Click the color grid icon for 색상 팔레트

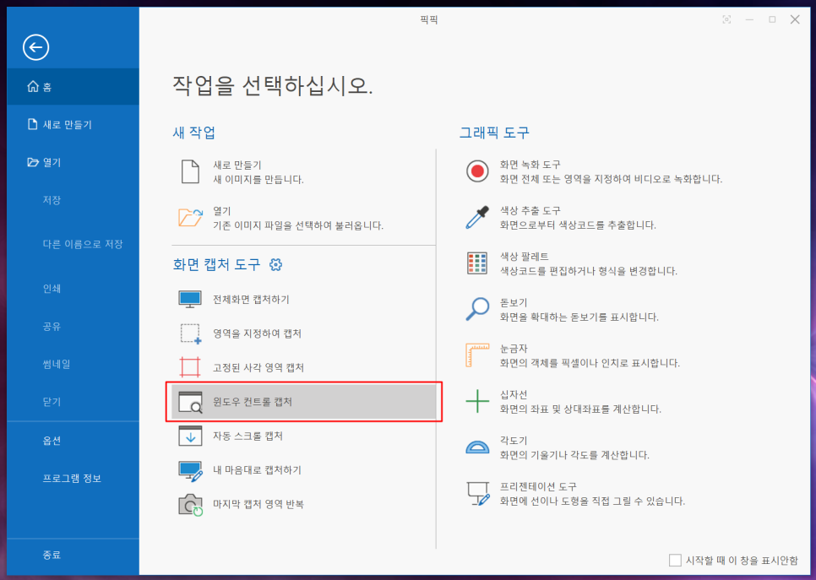click(477, 263)
